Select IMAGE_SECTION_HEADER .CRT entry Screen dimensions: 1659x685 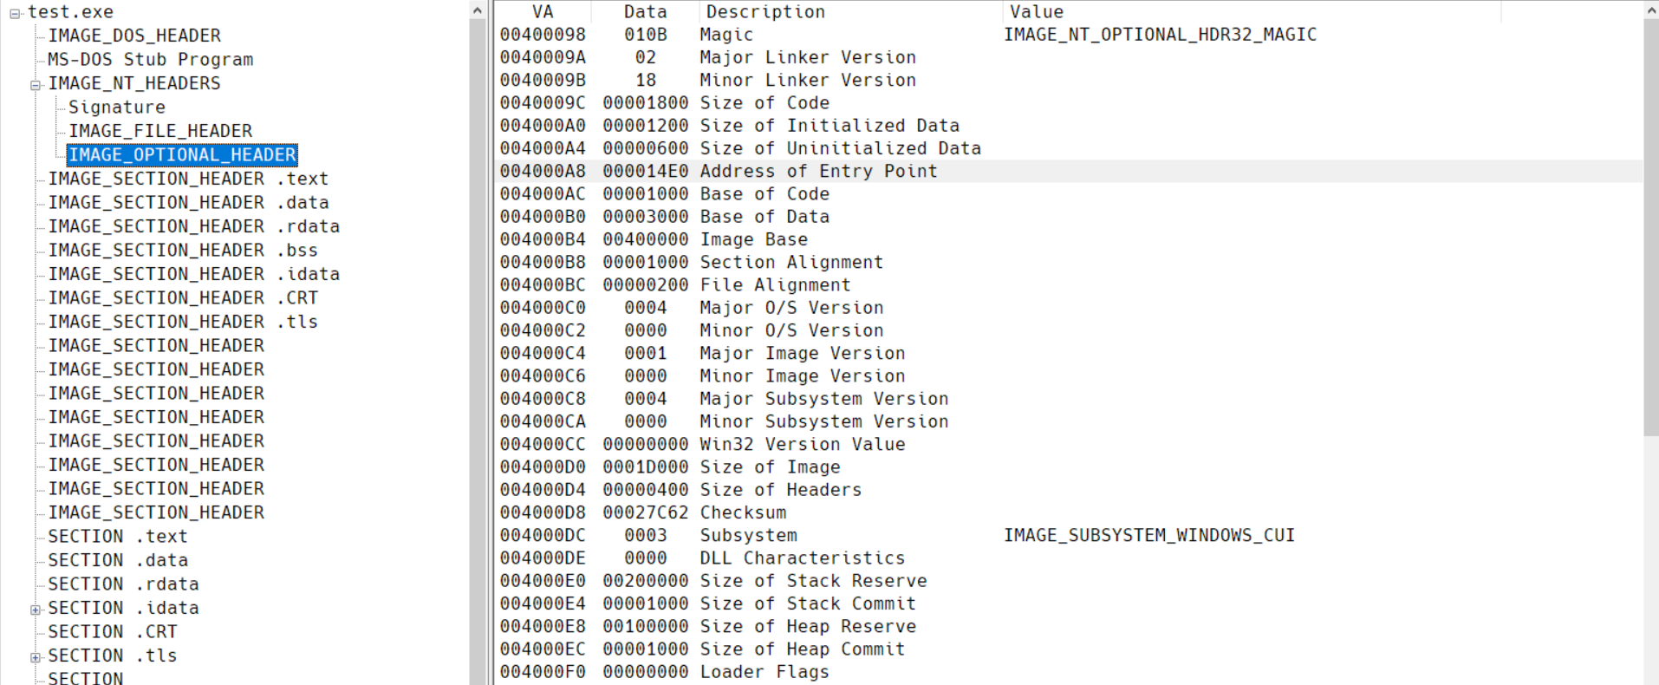point(183,298)
